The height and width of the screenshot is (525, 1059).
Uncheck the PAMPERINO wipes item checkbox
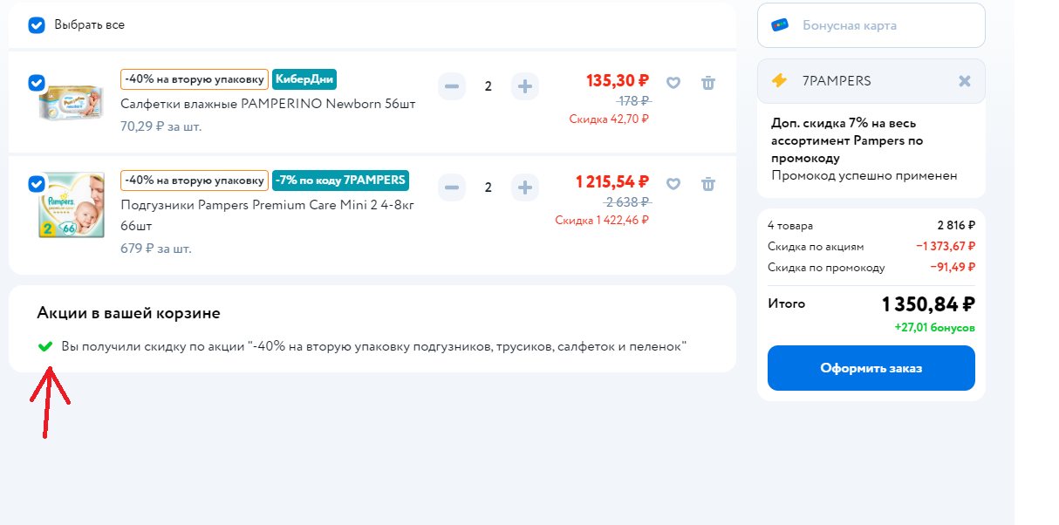point(37,82)
